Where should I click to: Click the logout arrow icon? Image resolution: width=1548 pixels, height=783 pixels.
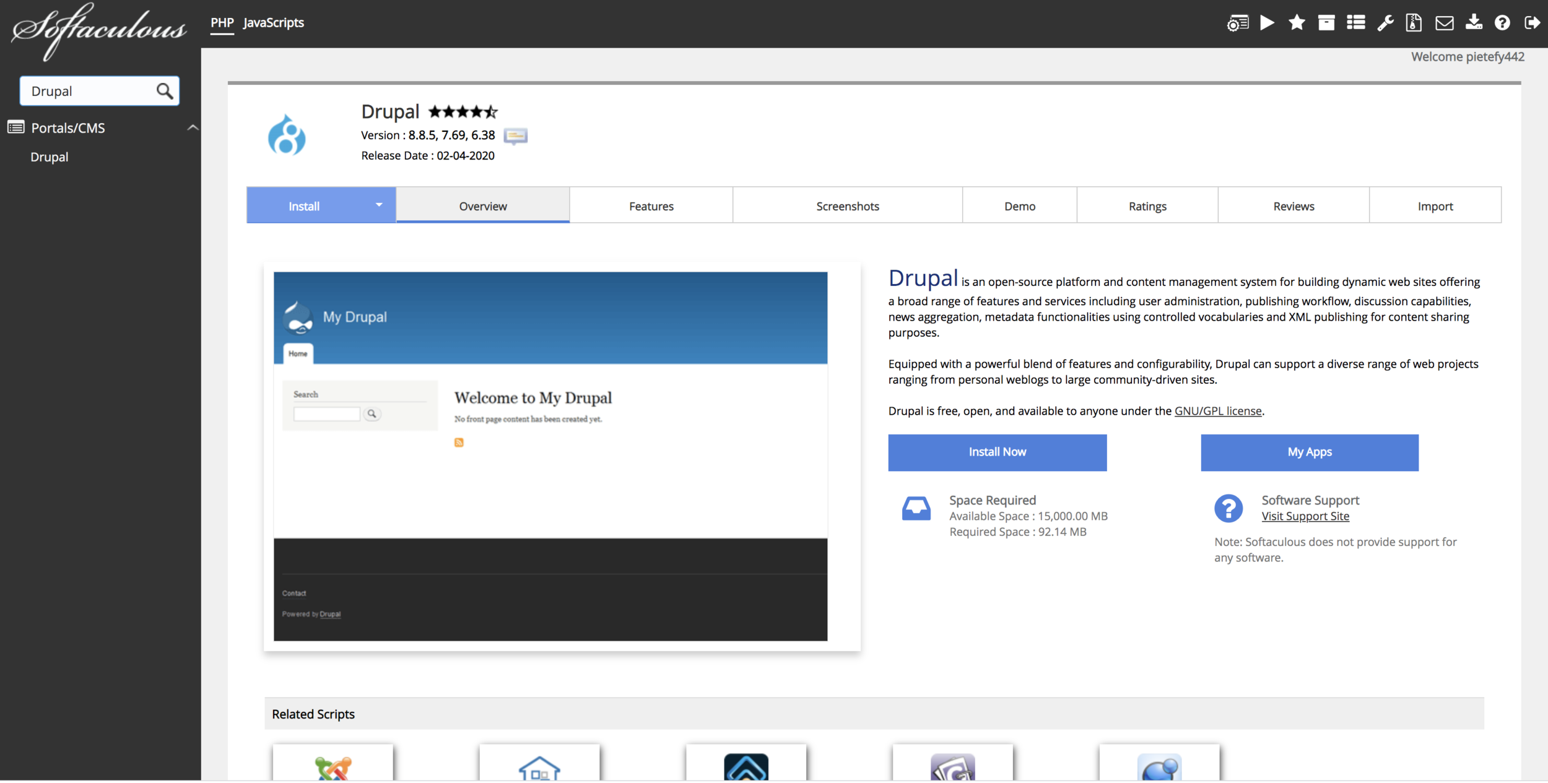[x=1532, y=24]
